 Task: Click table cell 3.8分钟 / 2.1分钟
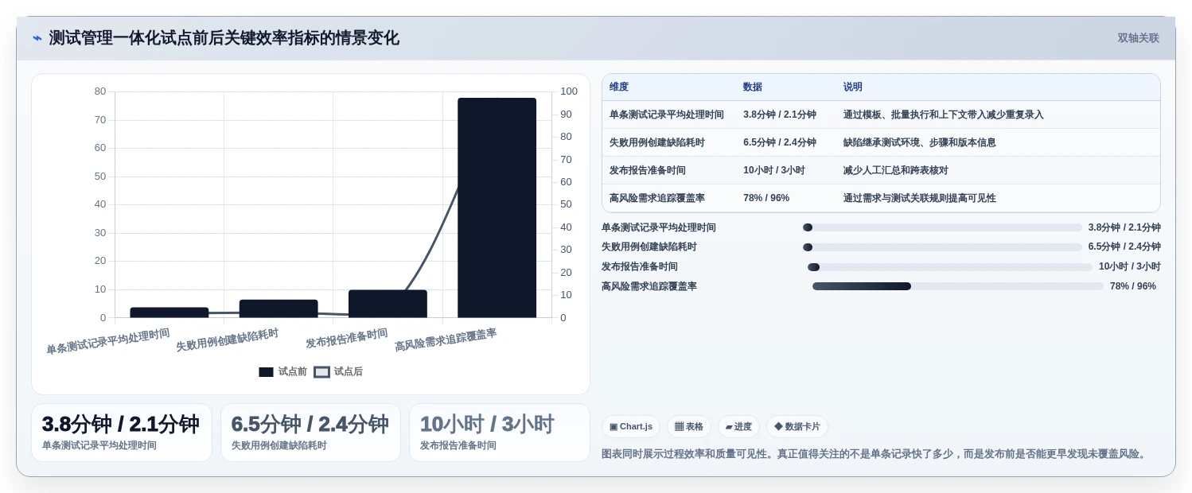click(x=780, y=115)
